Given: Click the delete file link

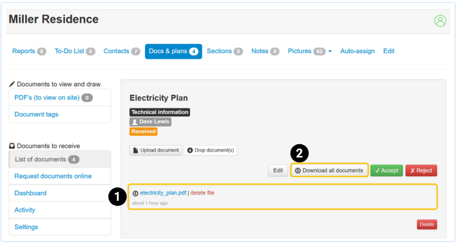Looking at the screenshot, I should pos(202,193).
